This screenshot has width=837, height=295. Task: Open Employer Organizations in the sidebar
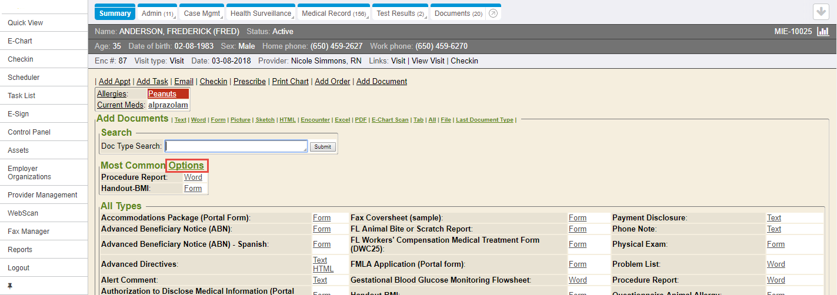click(x=29, y=173)
